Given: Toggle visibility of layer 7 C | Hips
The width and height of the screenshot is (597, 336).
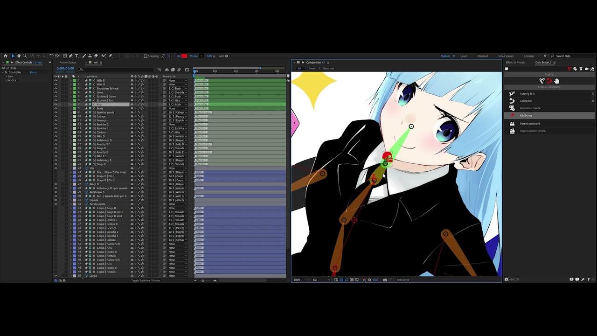Looking at the screenshot, I should coord(56,105).
